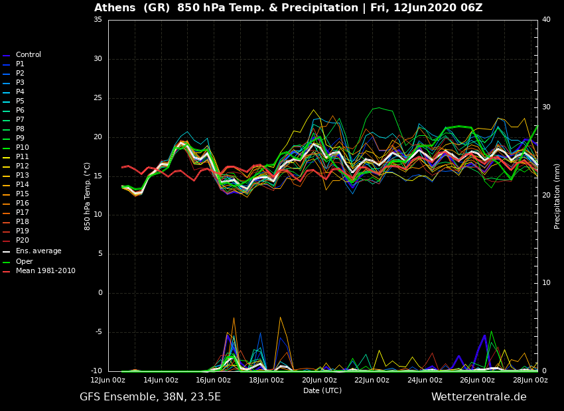564x411 pixels.
Task: Select the P14 legend label
Action: [23, 185]
